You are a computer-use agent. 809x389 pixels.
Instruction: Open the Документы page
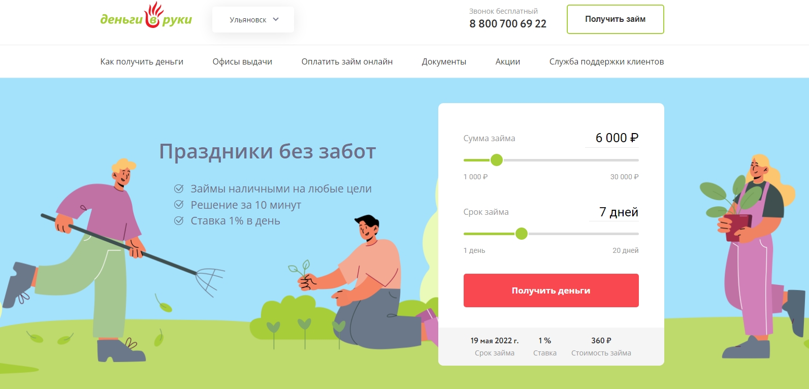444,61
